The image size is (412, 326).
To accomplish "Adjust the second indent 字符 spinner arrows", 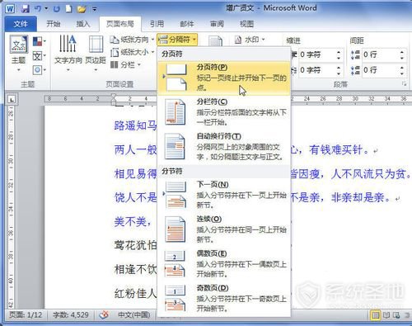I will 339,70.
